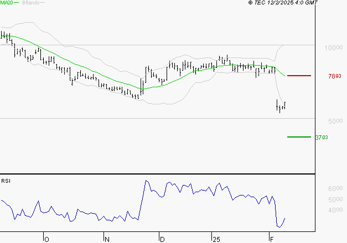Click the MA20 legend label

coord(6,3)
